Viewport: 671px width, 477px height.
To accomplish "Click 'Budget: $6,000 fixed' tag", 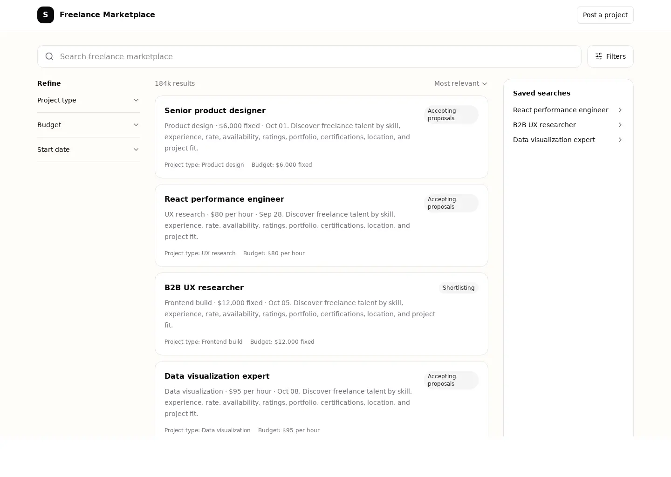I will (x=282, y=165).
